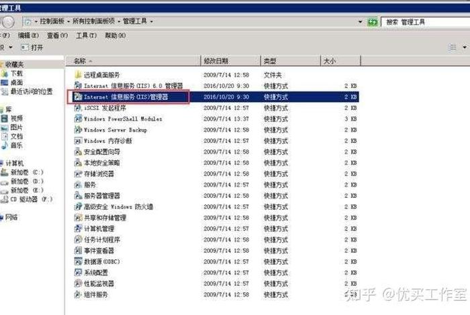The width and height of the screenshot is (470, 315).
Task: Select the 共享和存储管理 icon
Action: click(x=78, y=217)
